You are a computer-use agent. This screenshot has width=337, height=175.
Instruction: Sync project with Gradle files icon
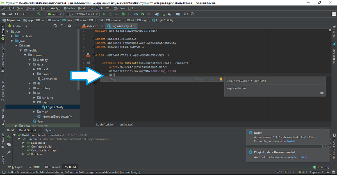(x=157, y=14)
